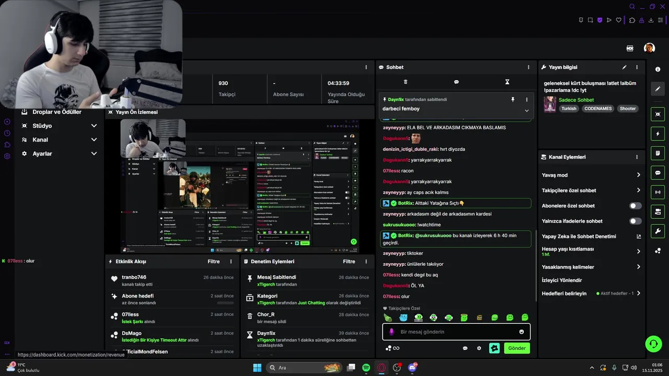Click the pencil icon in right rail
This screenshot has height=376, width=669.
pos(658,89)
